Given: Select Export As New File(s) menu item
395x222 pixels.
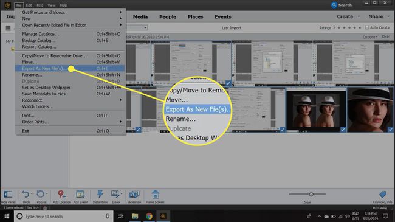Looking at the screenshot, I should (x=70, y=68).
